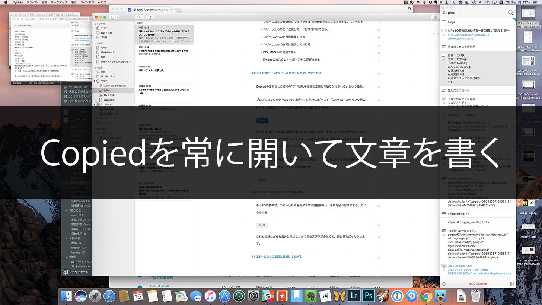
Task: Click the Copied panel search magnifier
Action: click(x=510, y=12)
